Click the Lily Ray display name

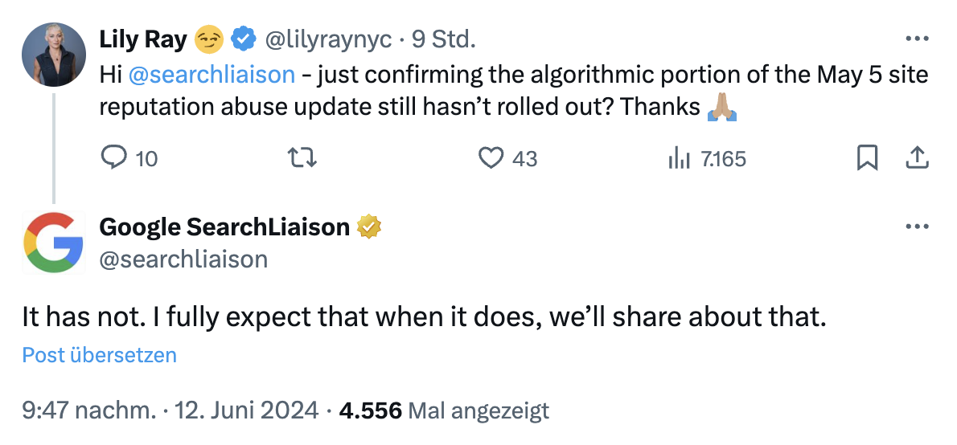[143, 38]
